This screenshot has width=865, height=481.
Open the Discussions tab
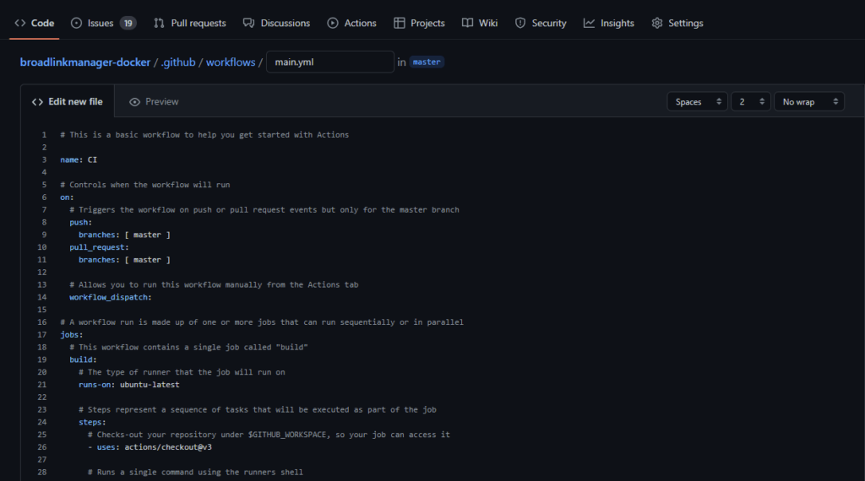(x=276, y=23)
